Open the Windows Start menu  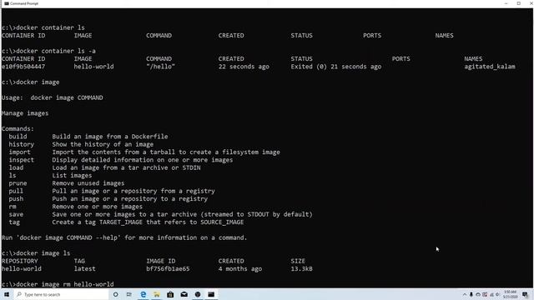click(x=7, y=294)
